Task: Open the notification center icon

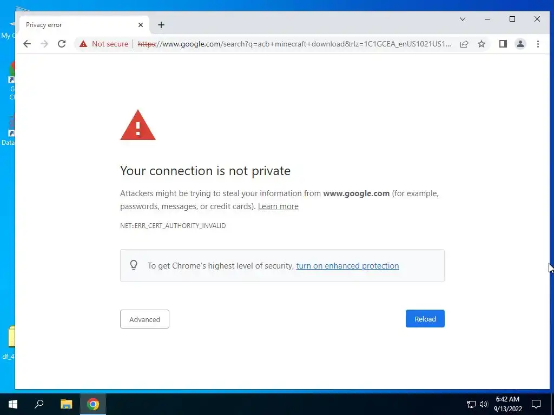Action: pos(536,404)
